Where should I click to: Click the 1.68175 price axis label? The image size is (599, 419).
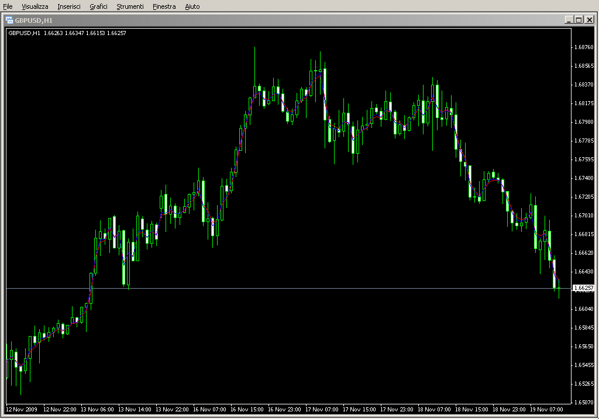[584, 103]
